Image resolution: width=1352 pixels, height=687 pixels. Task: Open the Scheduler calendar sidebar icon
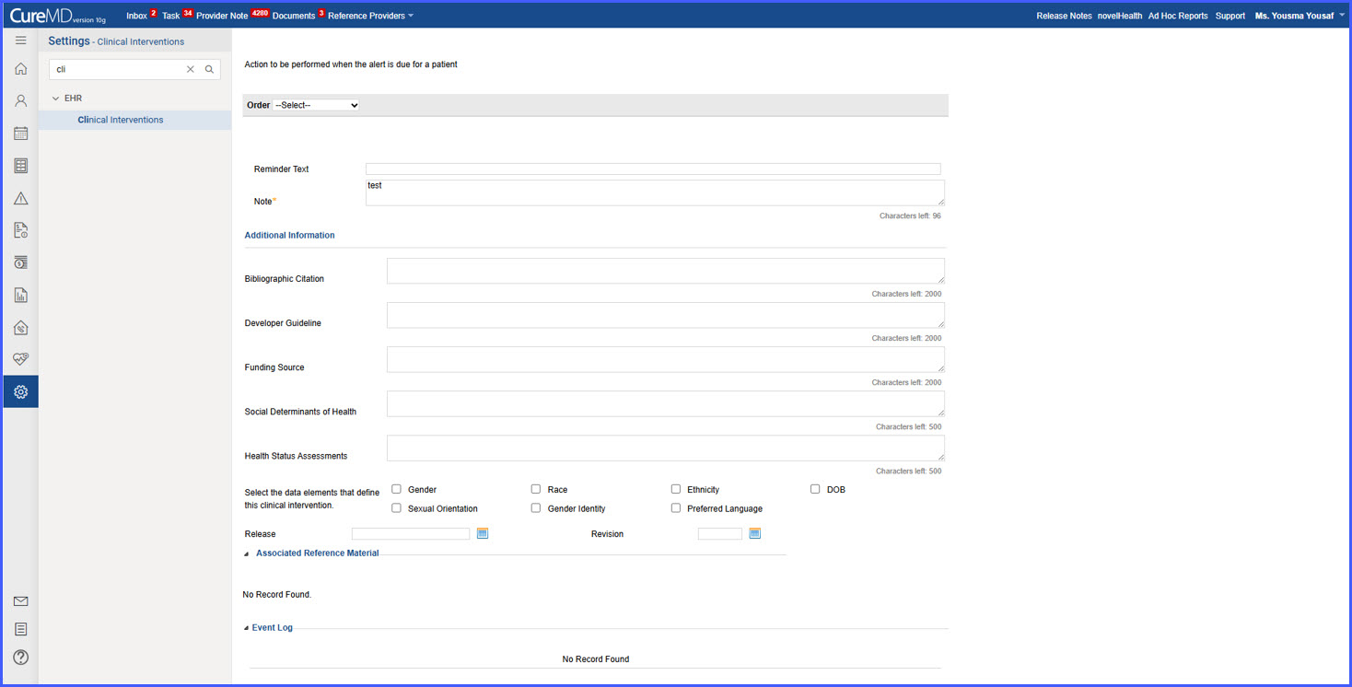pos(20,134)
